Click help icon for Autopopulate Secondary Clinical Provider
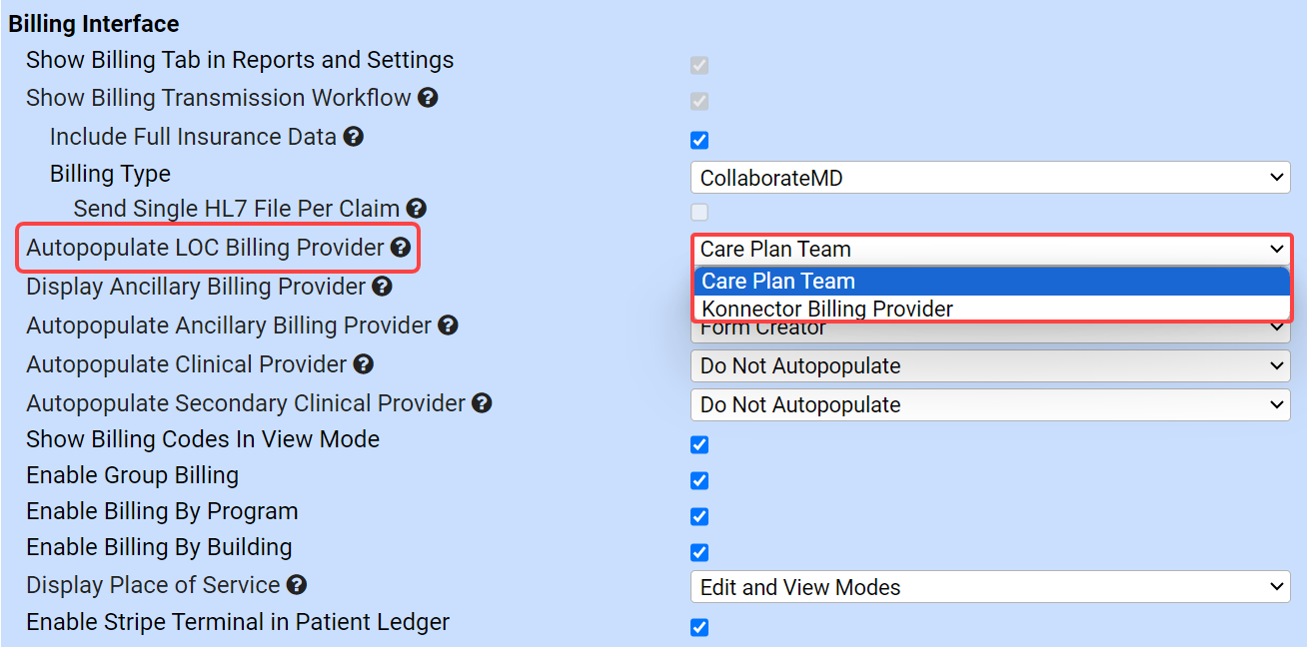Image resolution: width=1307 pixels, height=647 pixels. click(482, 403)
